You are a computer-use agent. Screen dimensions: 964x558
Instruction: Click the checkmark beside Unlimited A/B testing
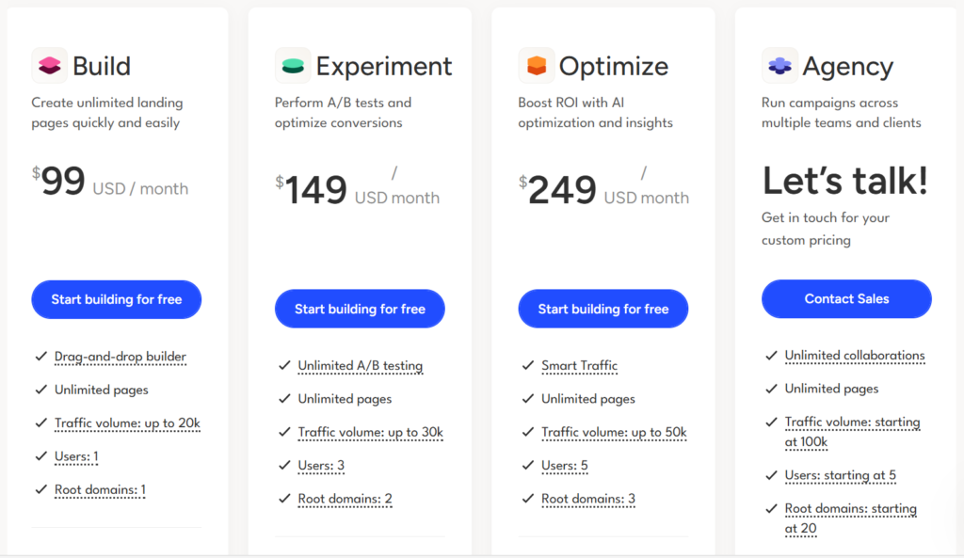coord(283,366)
